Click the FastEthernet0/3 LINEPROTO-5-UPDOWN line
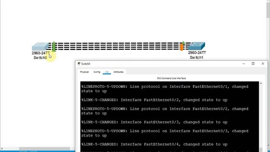This screenshot has width=270, height=152. coord(165,133)
